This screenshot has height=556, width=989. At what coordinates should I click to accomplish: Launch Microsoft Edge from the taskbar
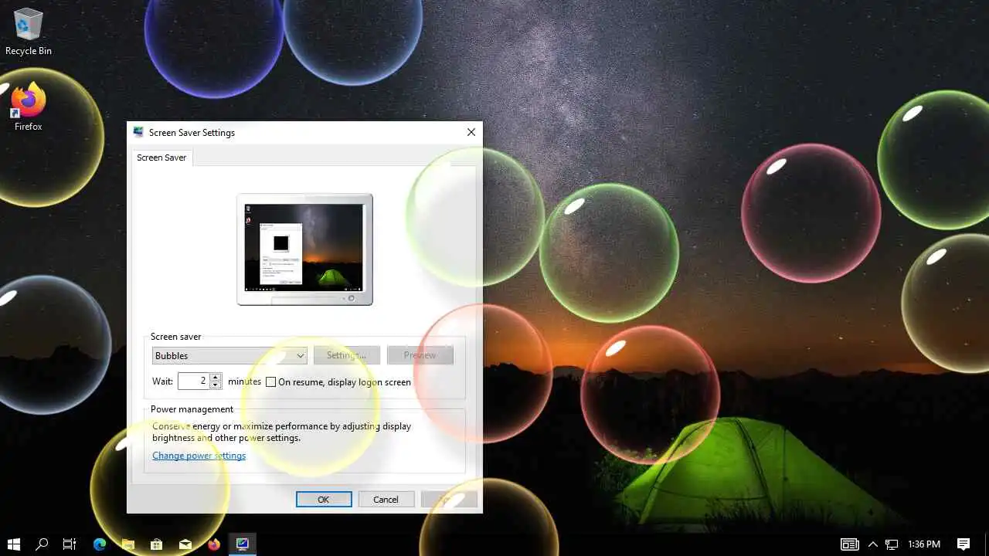click(100, 544)
